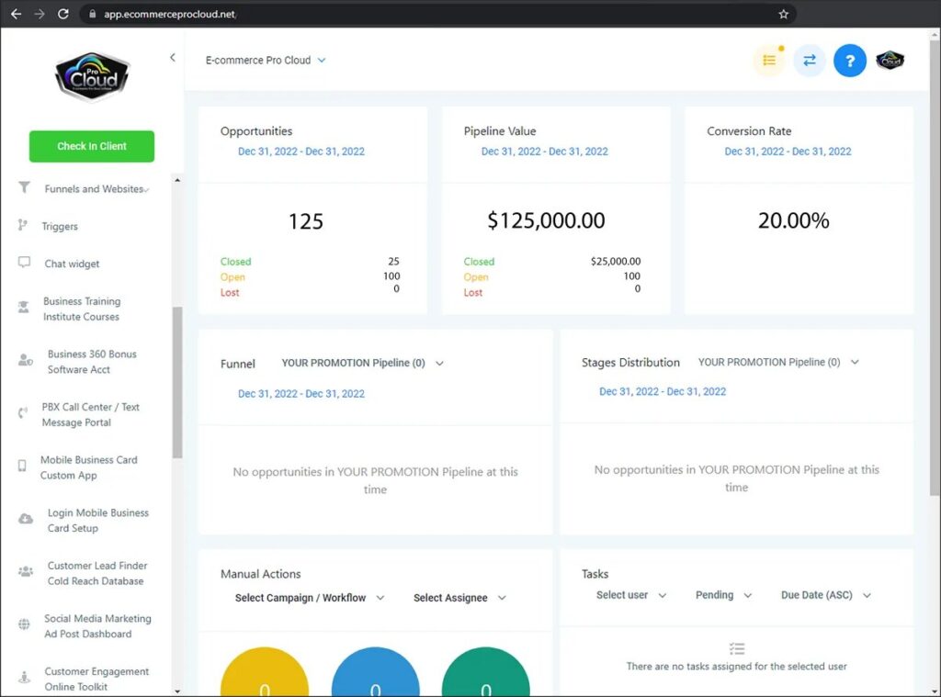Click the sidebar scroll down arrow
941x697 pixels.
coord(177,691)
